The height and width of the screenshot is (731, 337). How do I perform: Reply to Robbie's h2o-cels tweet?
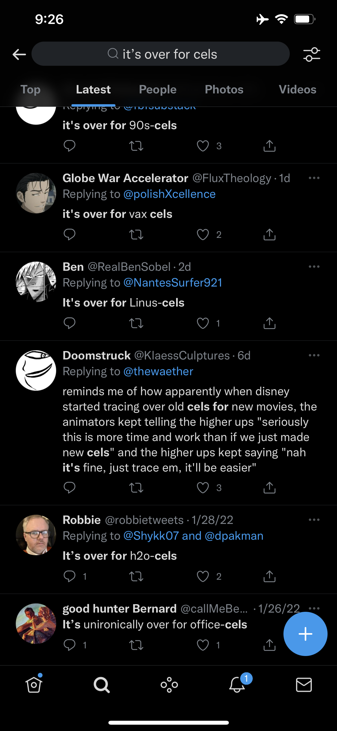pyautogui.click(x=69, y=576)
